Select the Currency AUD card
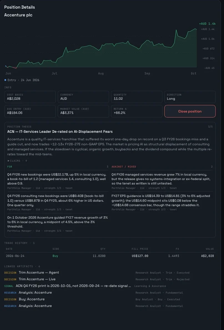Viewport: 224px width, 330px height. coord(83,97)
